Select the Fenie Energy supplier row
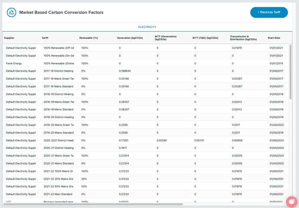The height and width of the screenshot is (208, 299). [x=146, y=63]
